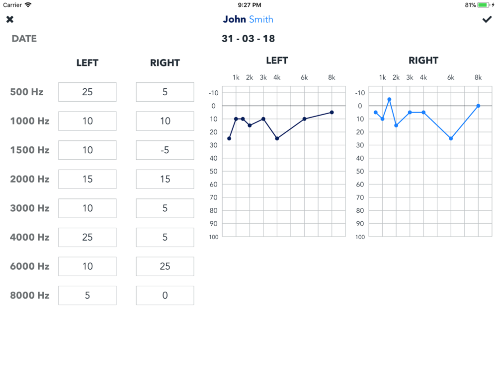The width and height of the screenshot is (497, 372).
Task: Edit the 2000 Hz left ear value
Action: (x=87, y=179)
